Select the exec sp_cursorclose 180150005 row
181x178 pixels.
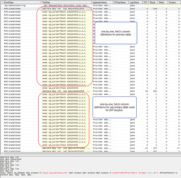[90, 145]
